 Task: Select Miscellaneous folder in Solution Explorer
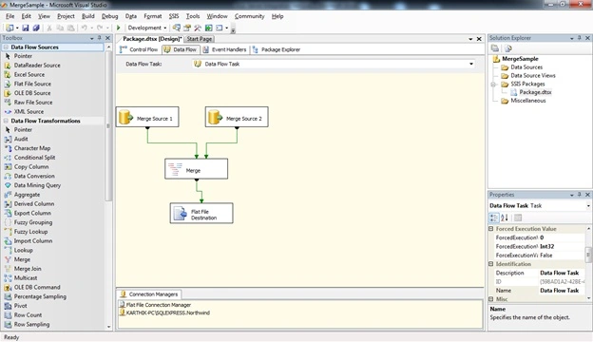(524, 101)
